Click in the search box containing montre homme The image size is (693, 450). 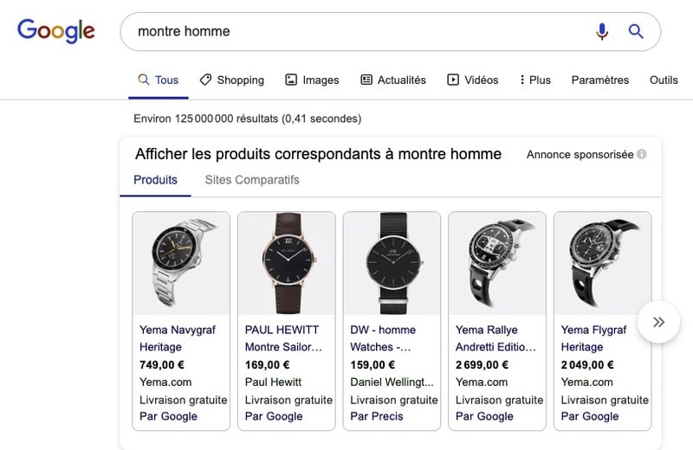click(x=346, y=32)
